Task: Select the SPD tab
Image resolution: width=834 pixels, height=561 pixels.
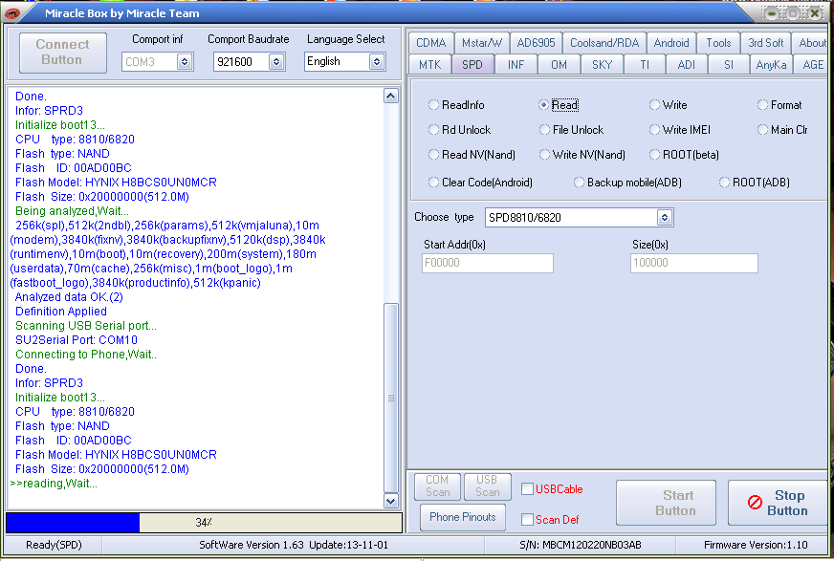Action: [x=472, y=65]
